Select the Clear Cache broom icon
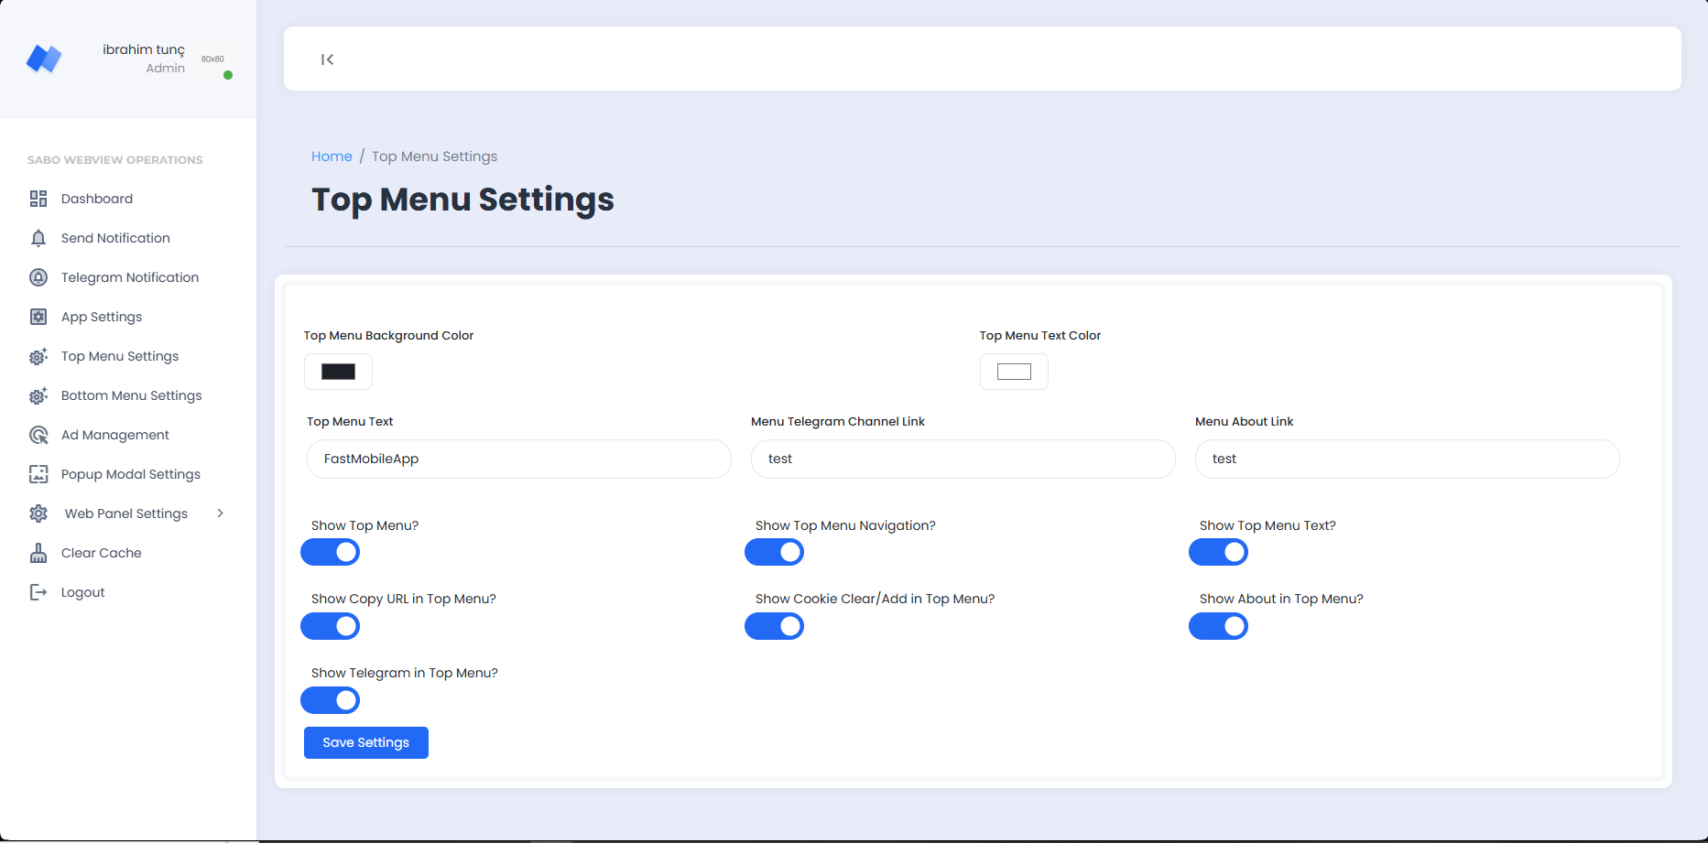 (38, 552)
